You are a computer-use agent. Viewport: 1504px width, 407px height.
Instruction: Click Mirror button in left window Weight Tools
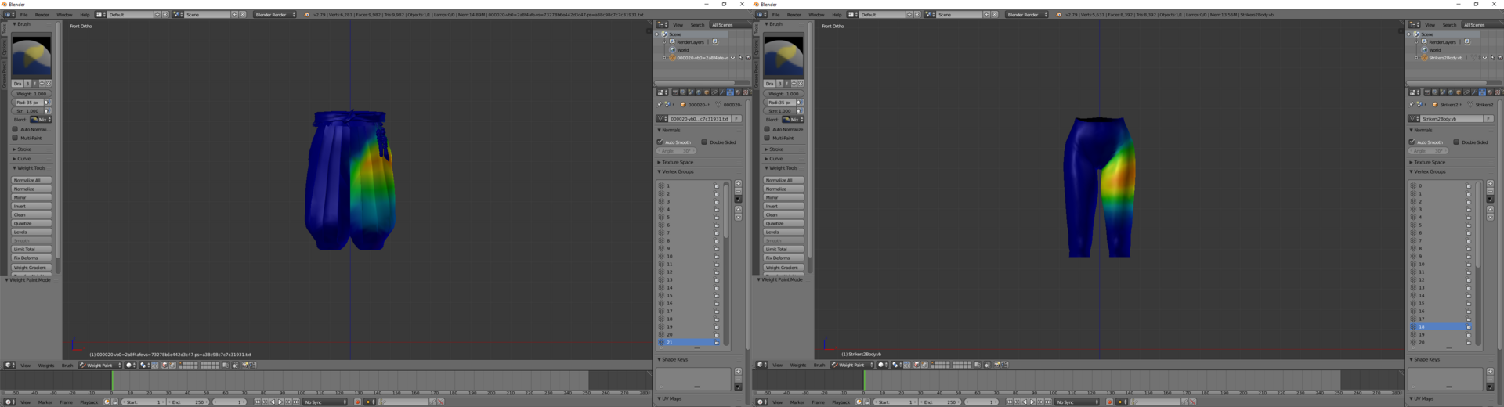point(31,197)
